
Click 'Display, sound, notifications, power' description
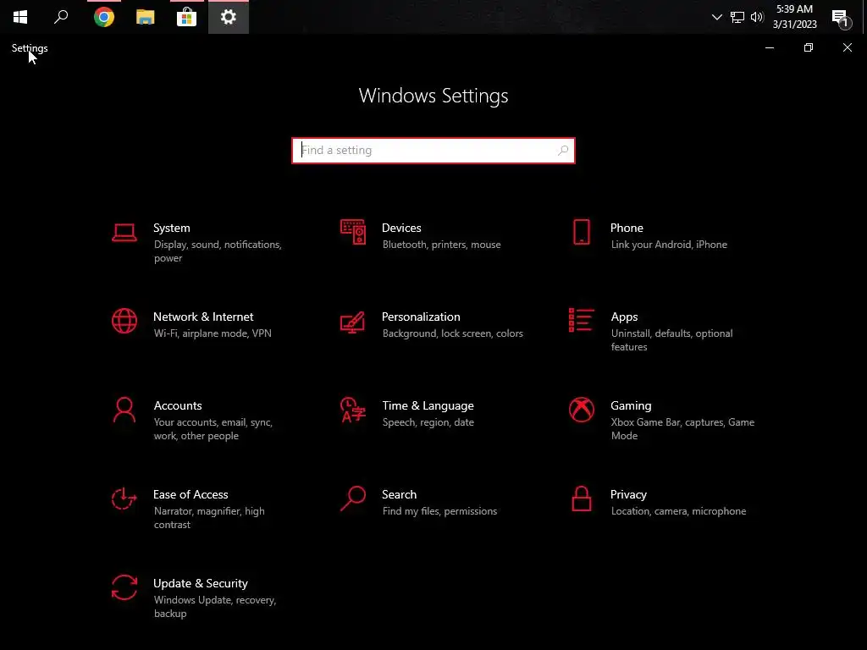218,251
